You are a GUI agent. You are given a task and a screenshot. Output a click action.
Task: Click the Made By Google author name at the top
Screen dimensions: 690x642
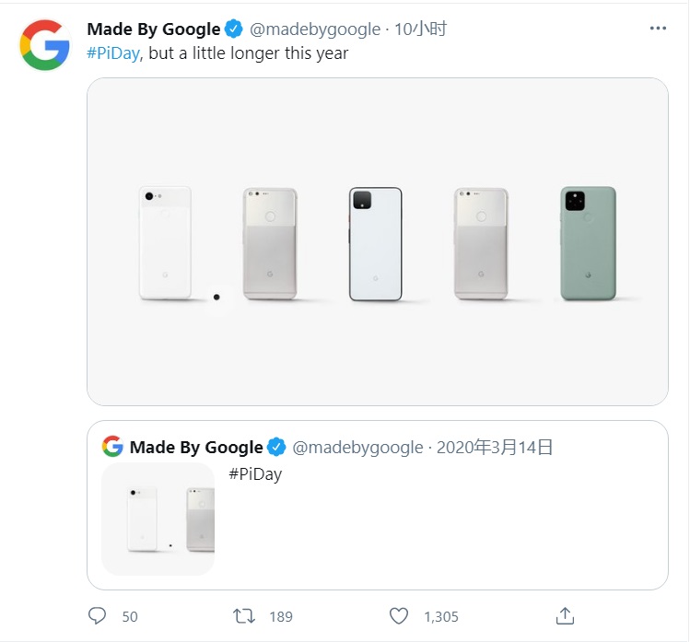point(153,29)
